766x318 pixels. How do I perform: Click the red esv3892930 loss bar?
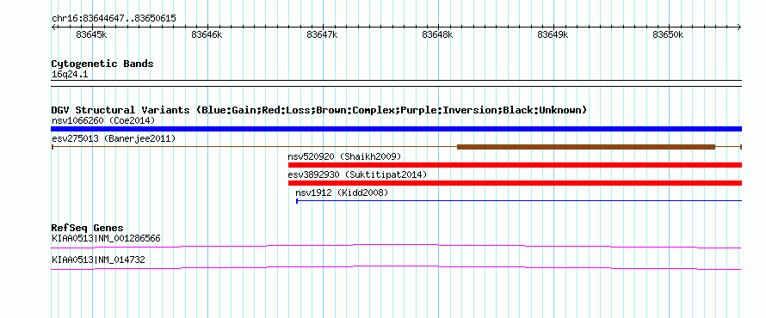click(x=515, y=183)
